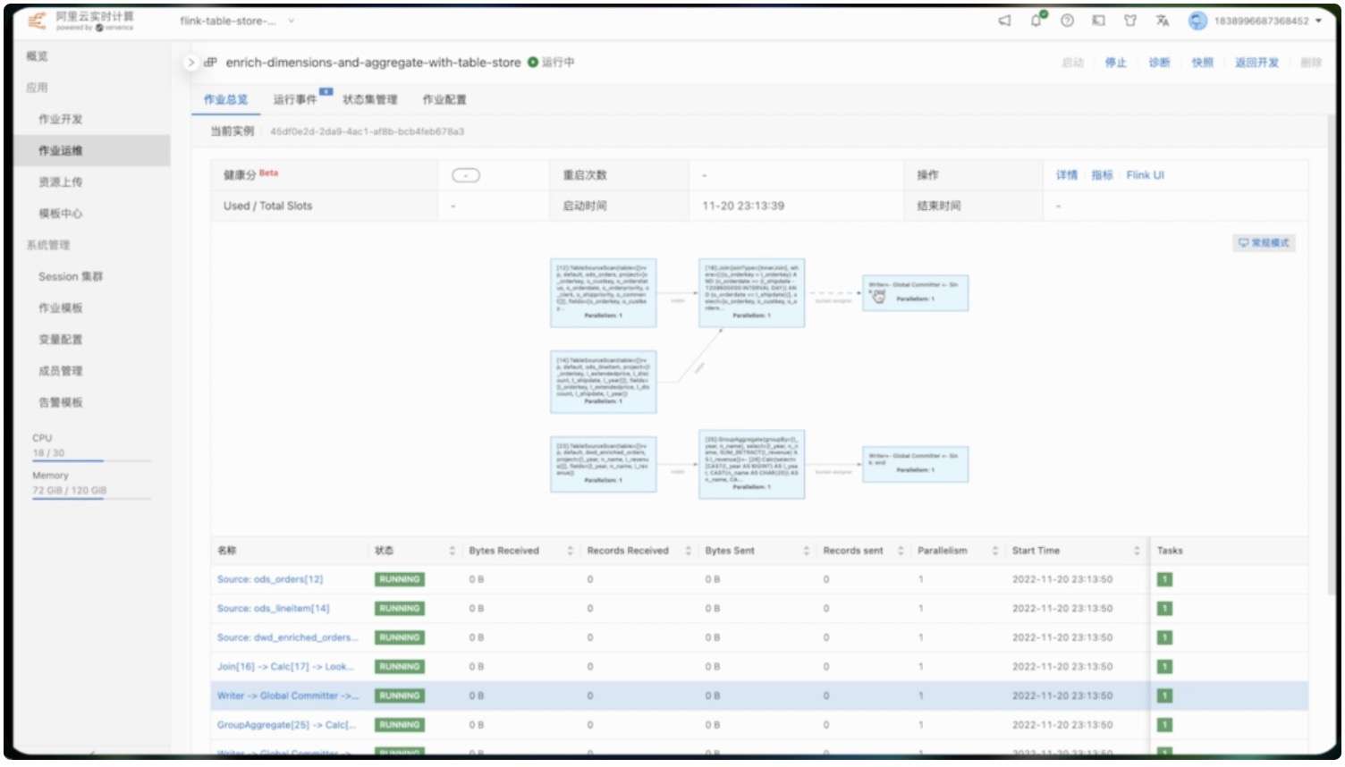Switch to 常规模式 view mode
Image resolution: width=1345 pixels, height=767 pixels.
coord(1264,243)
